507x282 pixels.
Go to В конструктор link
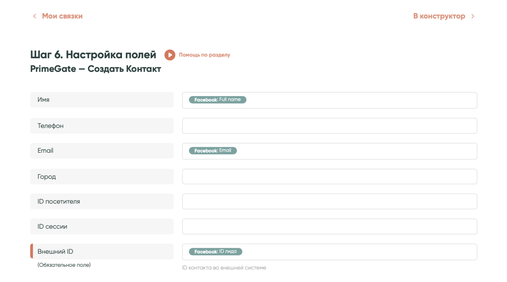(x=439, y=16)
